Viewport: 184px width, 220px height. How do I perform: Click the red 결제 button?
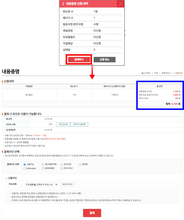[x=92, y=213]
